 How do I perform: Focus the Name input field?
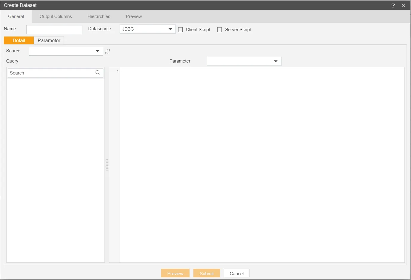click(x=54, y=30)
